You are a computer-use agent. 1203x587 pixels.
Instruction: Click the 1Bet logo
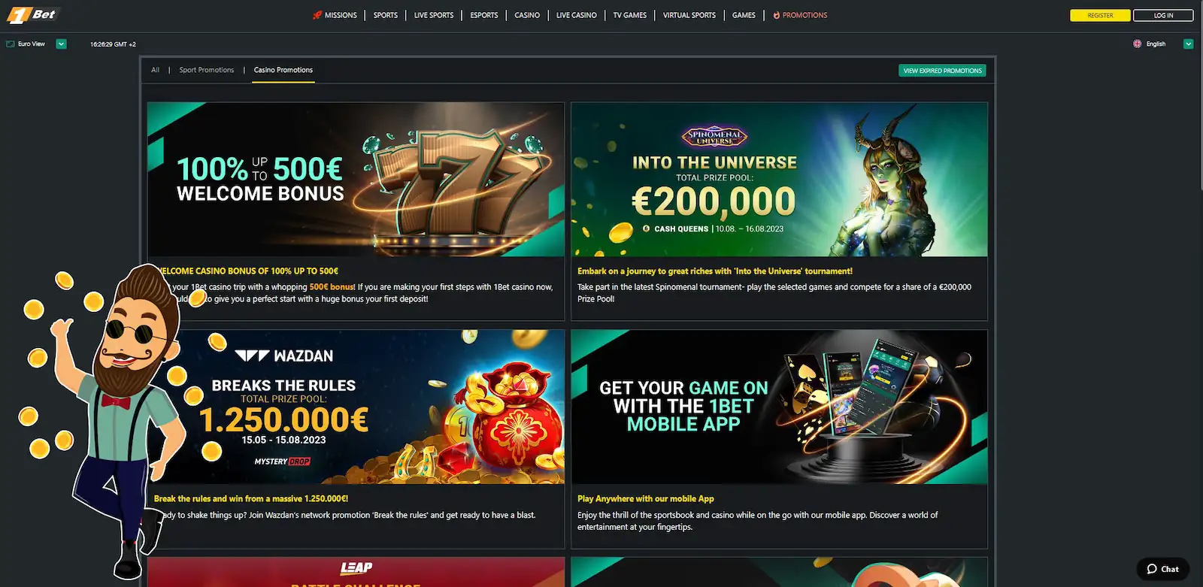32,14
